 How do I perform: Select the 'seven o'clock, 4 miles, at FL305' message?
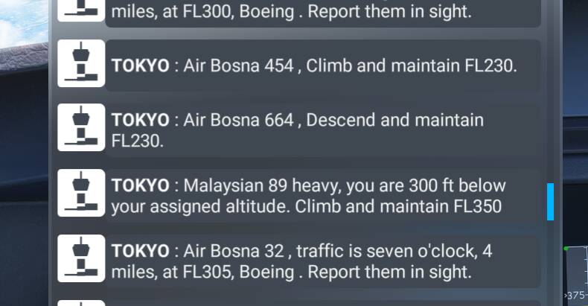tap(323, 261)
